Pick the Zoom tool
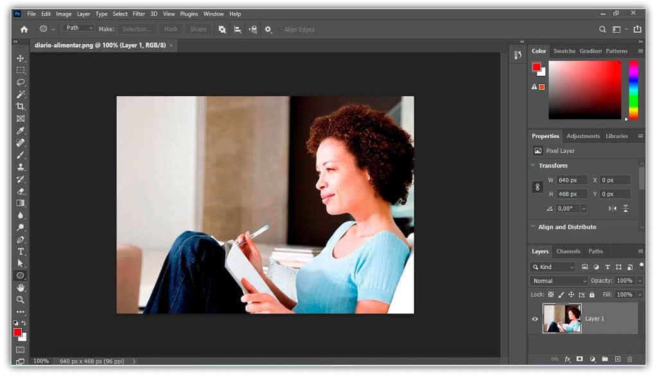 20,299
